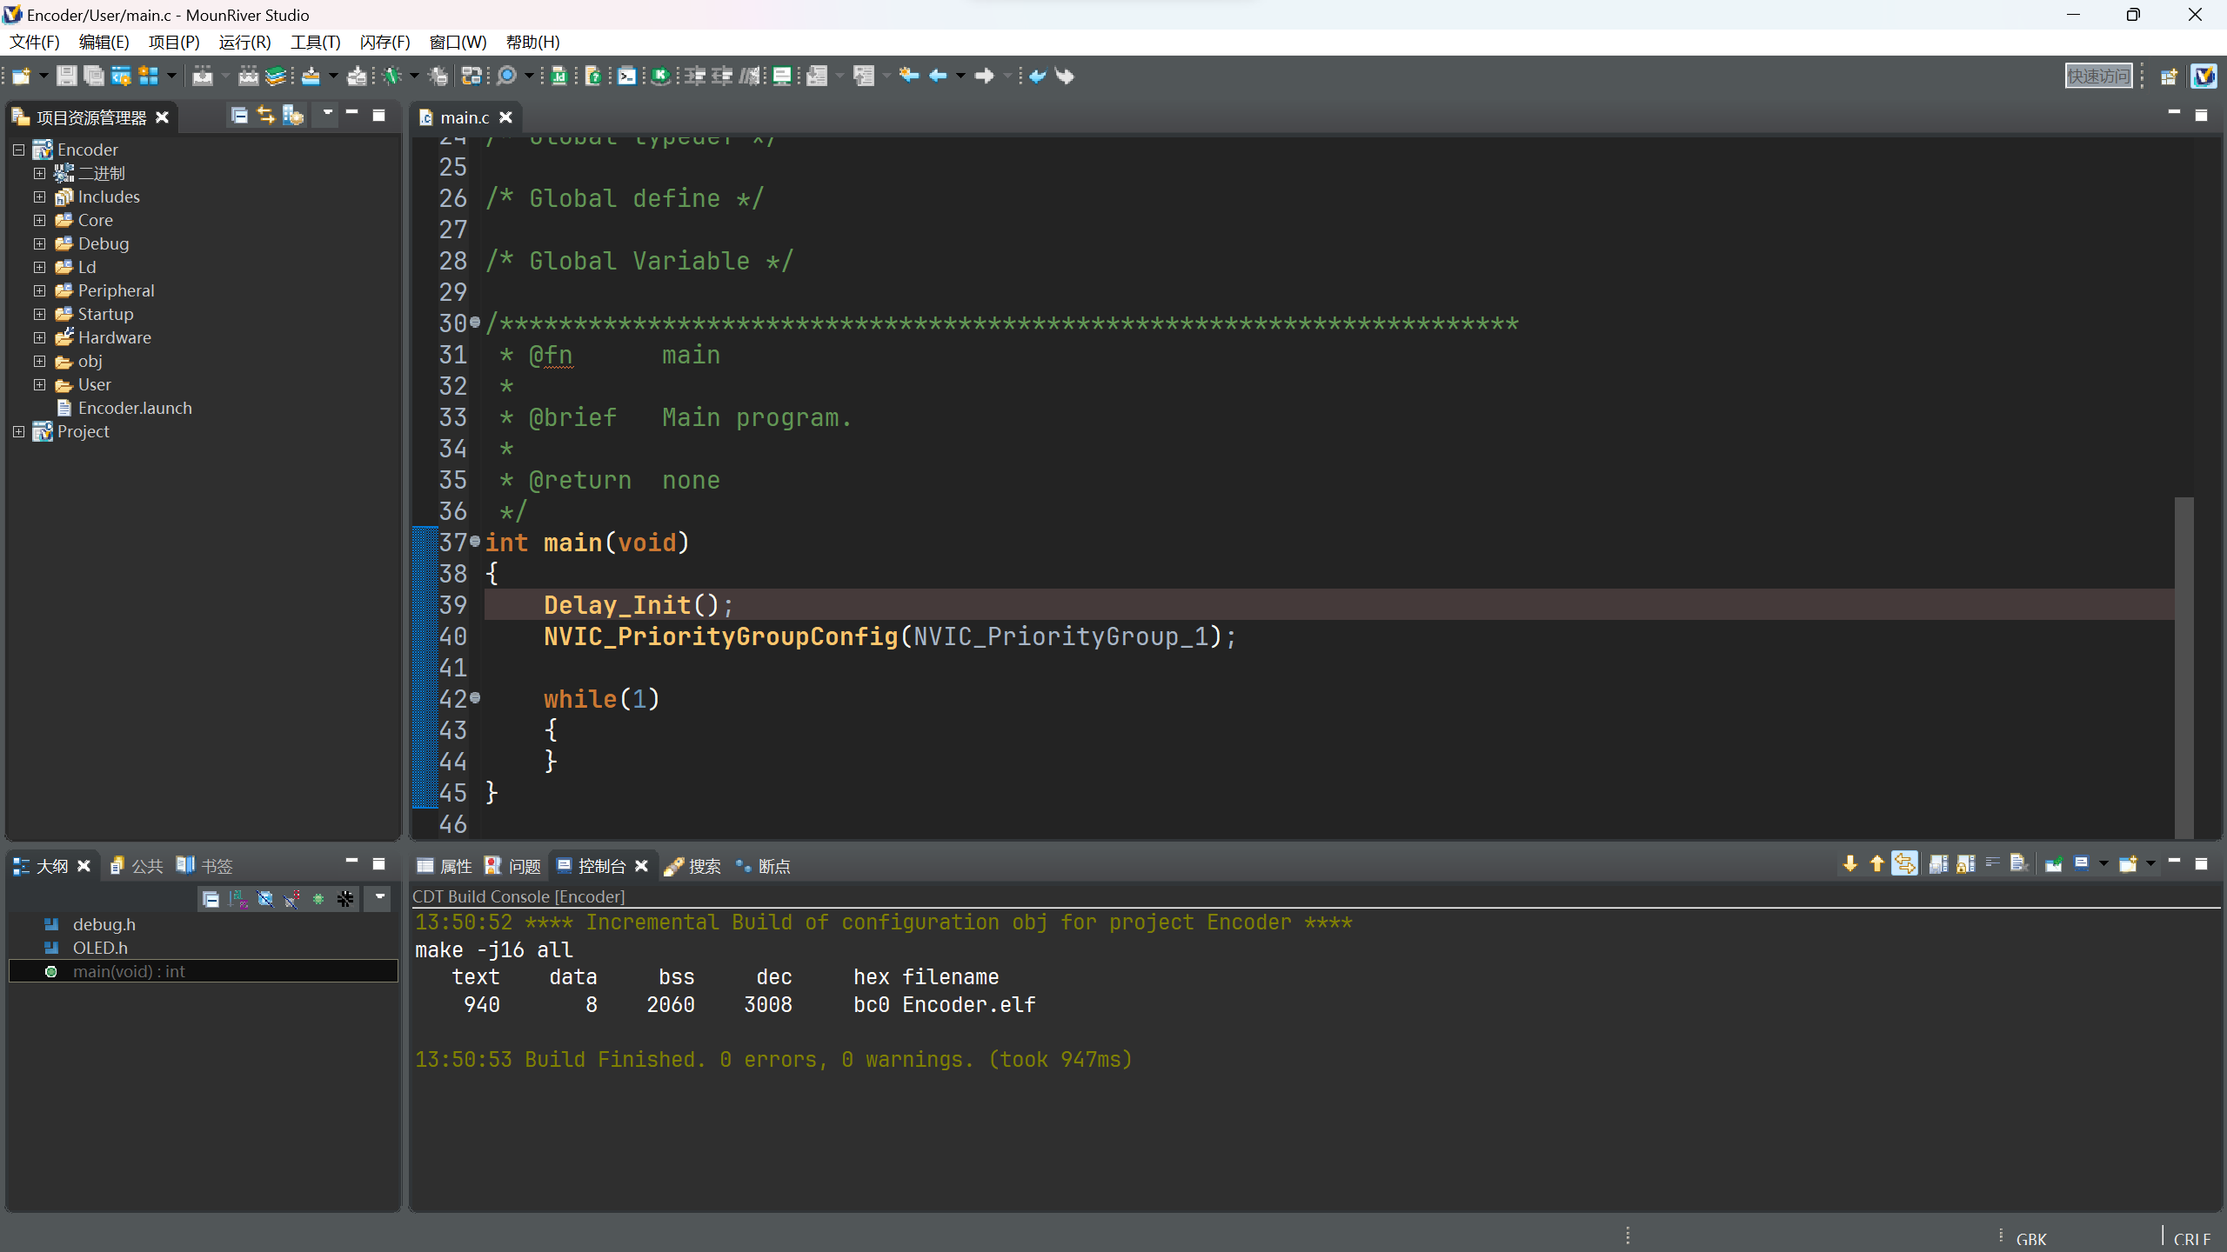This screenshot has width=2227, height=1252.
Task: Save the current file with the floppy icon
Action: (66, 77)
